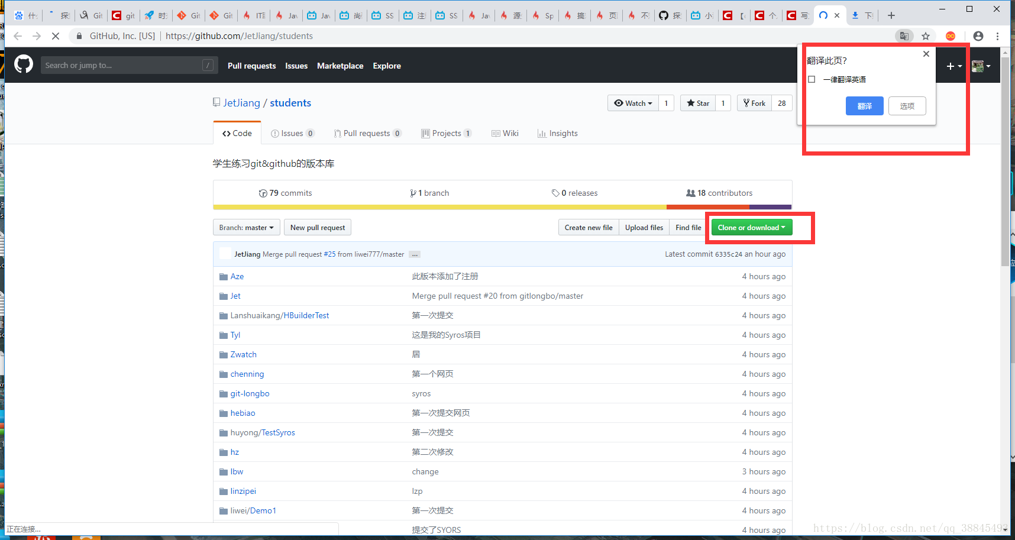
Task: Open the user avatar dropdown
Action: [981, 66]
